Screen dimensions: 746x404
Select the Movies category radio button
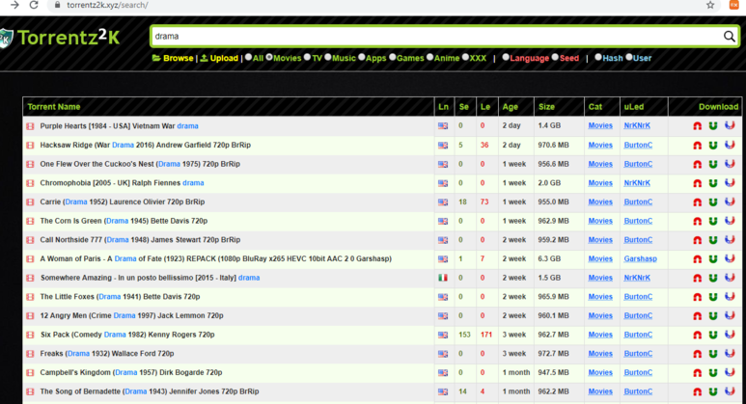point(269,58)
